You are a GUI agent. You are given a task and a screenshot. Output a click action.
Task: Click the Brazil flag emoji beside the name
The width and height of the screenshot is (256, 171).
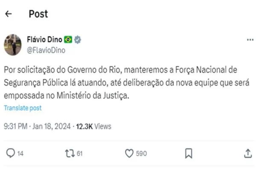(x=68, y=40)
